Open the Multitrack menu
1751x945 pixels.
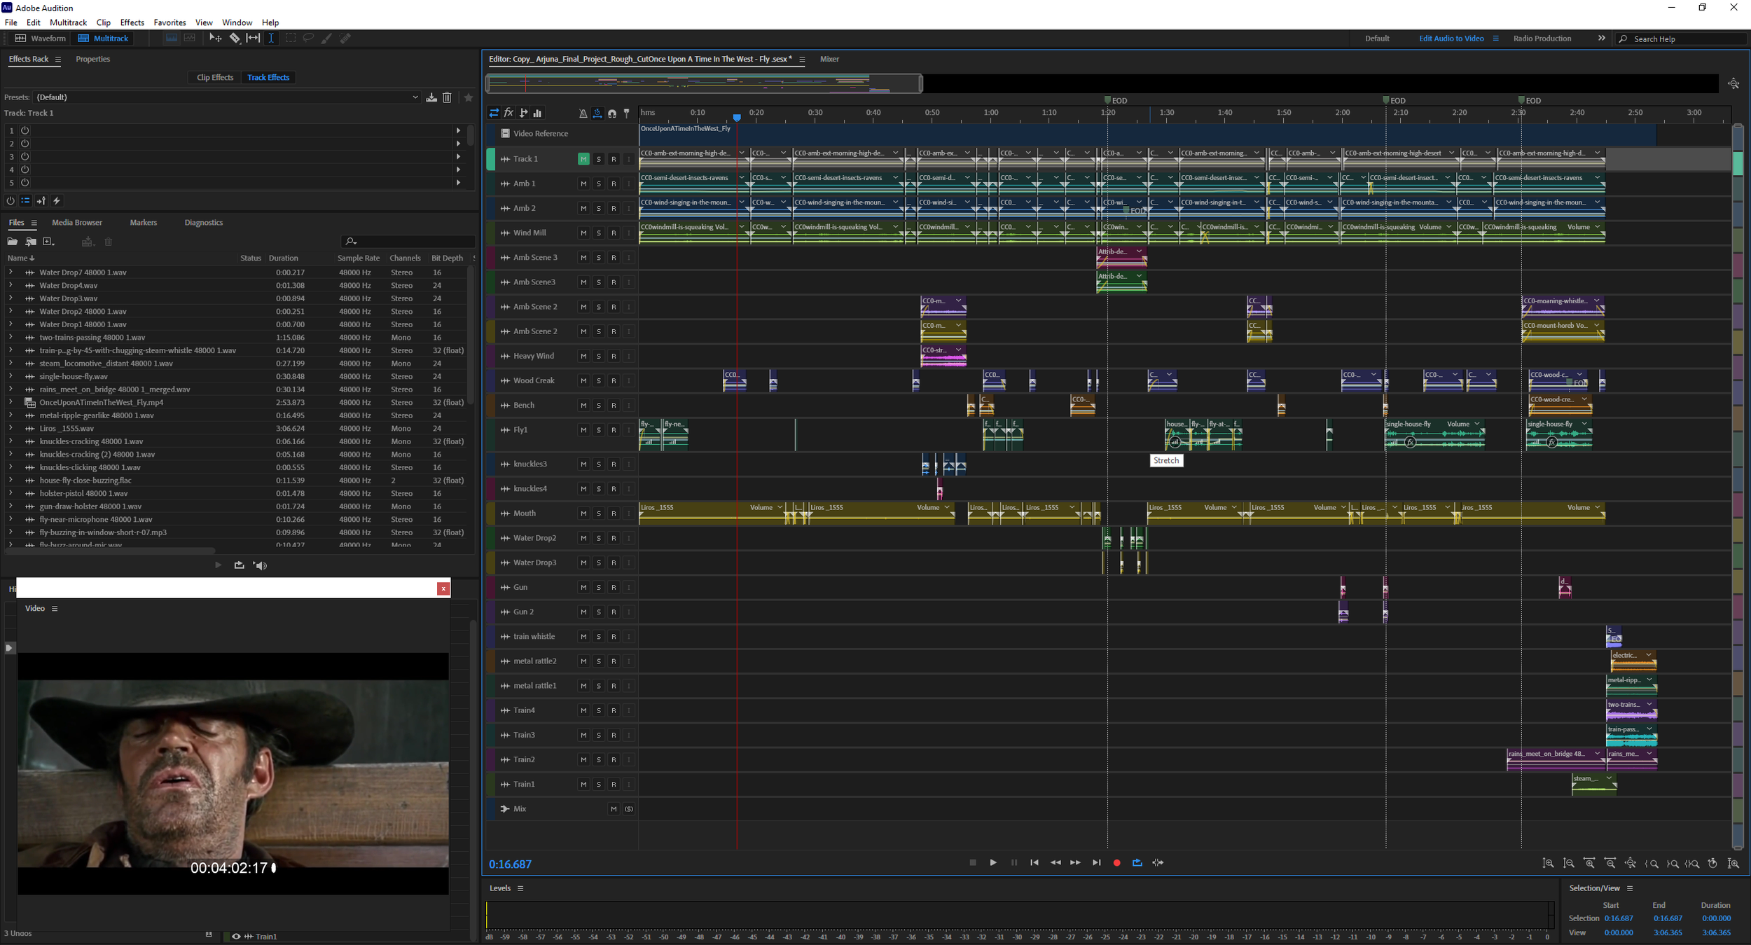click(68, 22)
